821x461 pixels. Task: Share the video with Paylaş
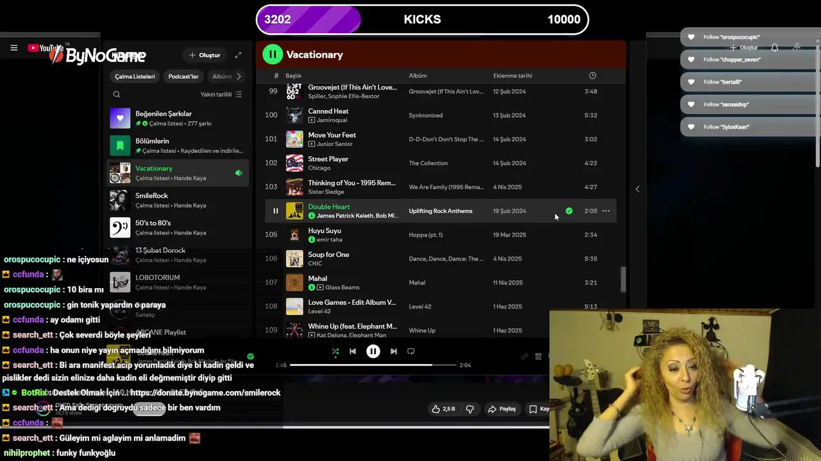pos(502,408)
